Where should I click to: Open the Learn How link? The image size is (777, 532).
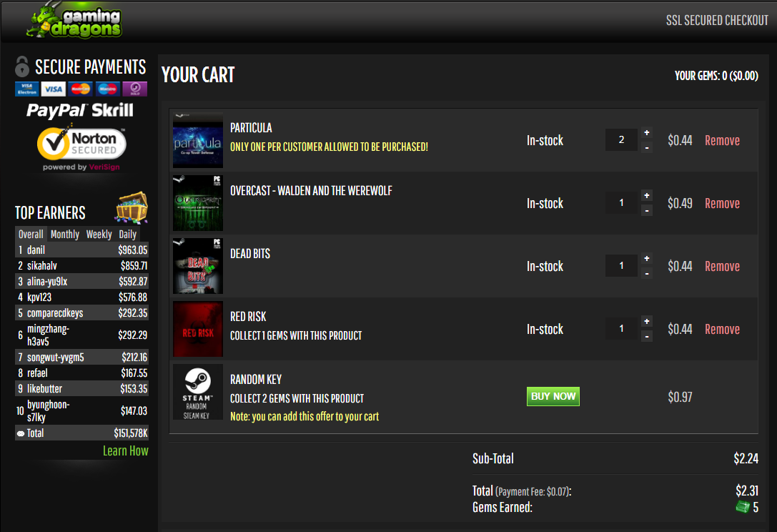[x=125, y=450]
